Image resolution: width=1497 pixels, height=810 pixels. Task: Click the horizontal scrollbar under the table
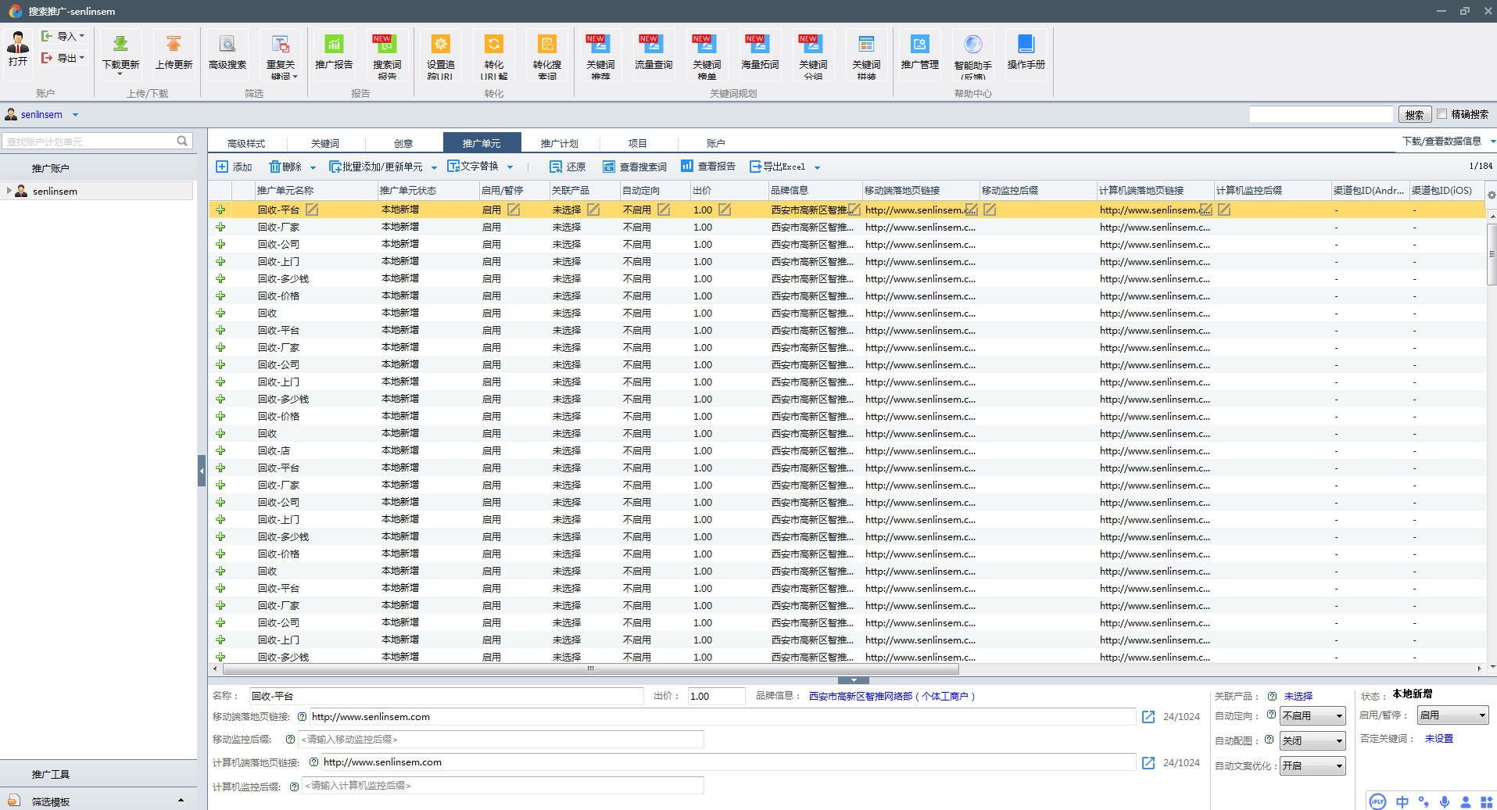[590, 669]
